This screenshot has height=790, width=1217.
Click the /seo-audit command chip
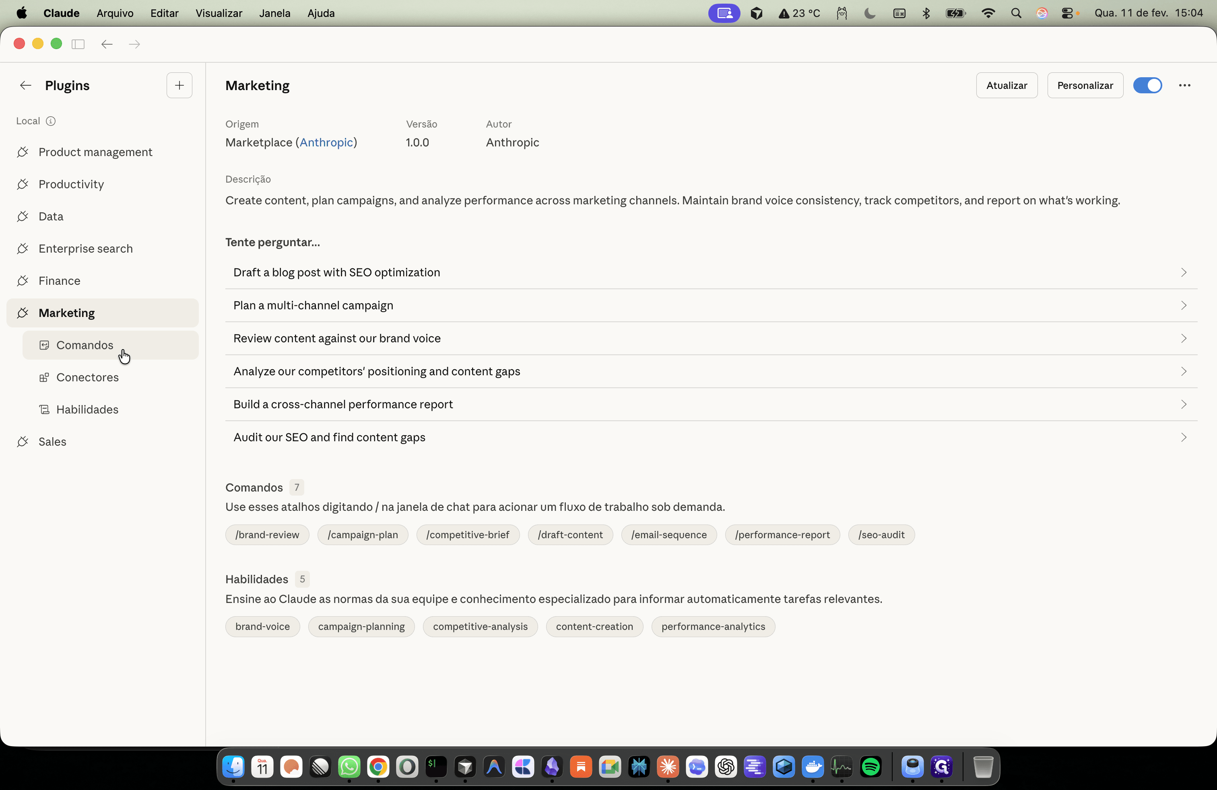click(881, 535)
